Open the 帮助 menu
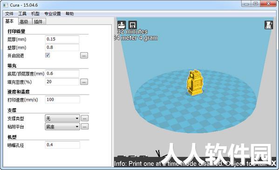Image resolution: width=279 pixels, height=170 pixels. 69,14
